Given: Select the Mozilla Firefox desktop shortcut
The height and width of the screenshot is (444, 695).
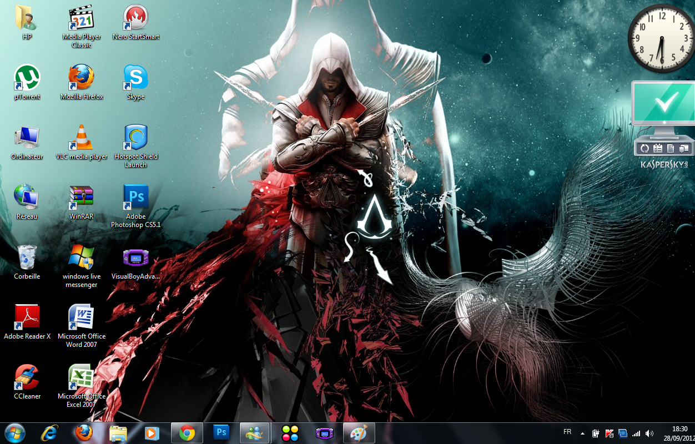Looking at the screenshot, I should (x=82, y=83).
